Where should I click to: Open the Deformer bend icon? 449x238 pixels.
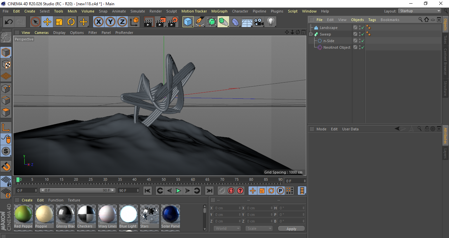(x=235, y=22)
